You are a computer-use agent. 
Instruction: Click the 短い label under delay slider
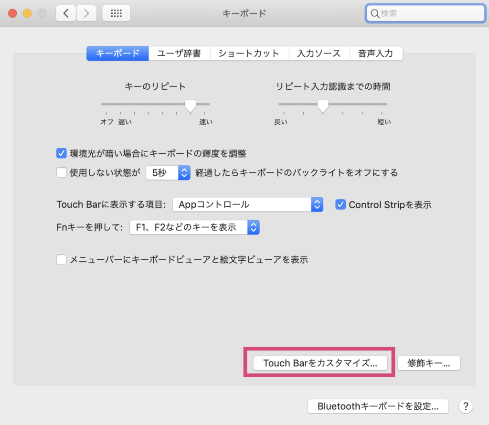(384, 122)
